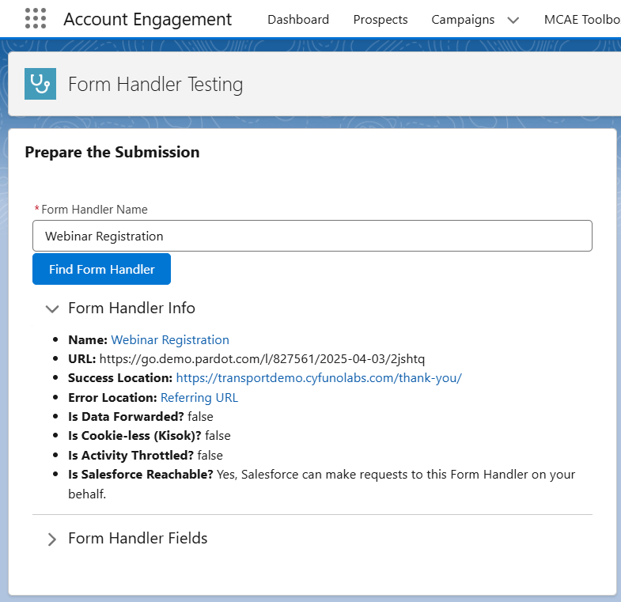This screenshot has height=602, width=621.
Task: Collapse the Form Handler Info section
Action: (52, 309)
